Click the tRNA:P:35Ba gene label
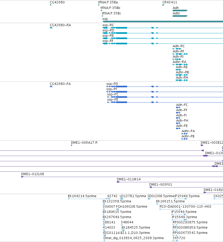The width and height of the screenshot is (223, 242). click(x=108, y=2)
